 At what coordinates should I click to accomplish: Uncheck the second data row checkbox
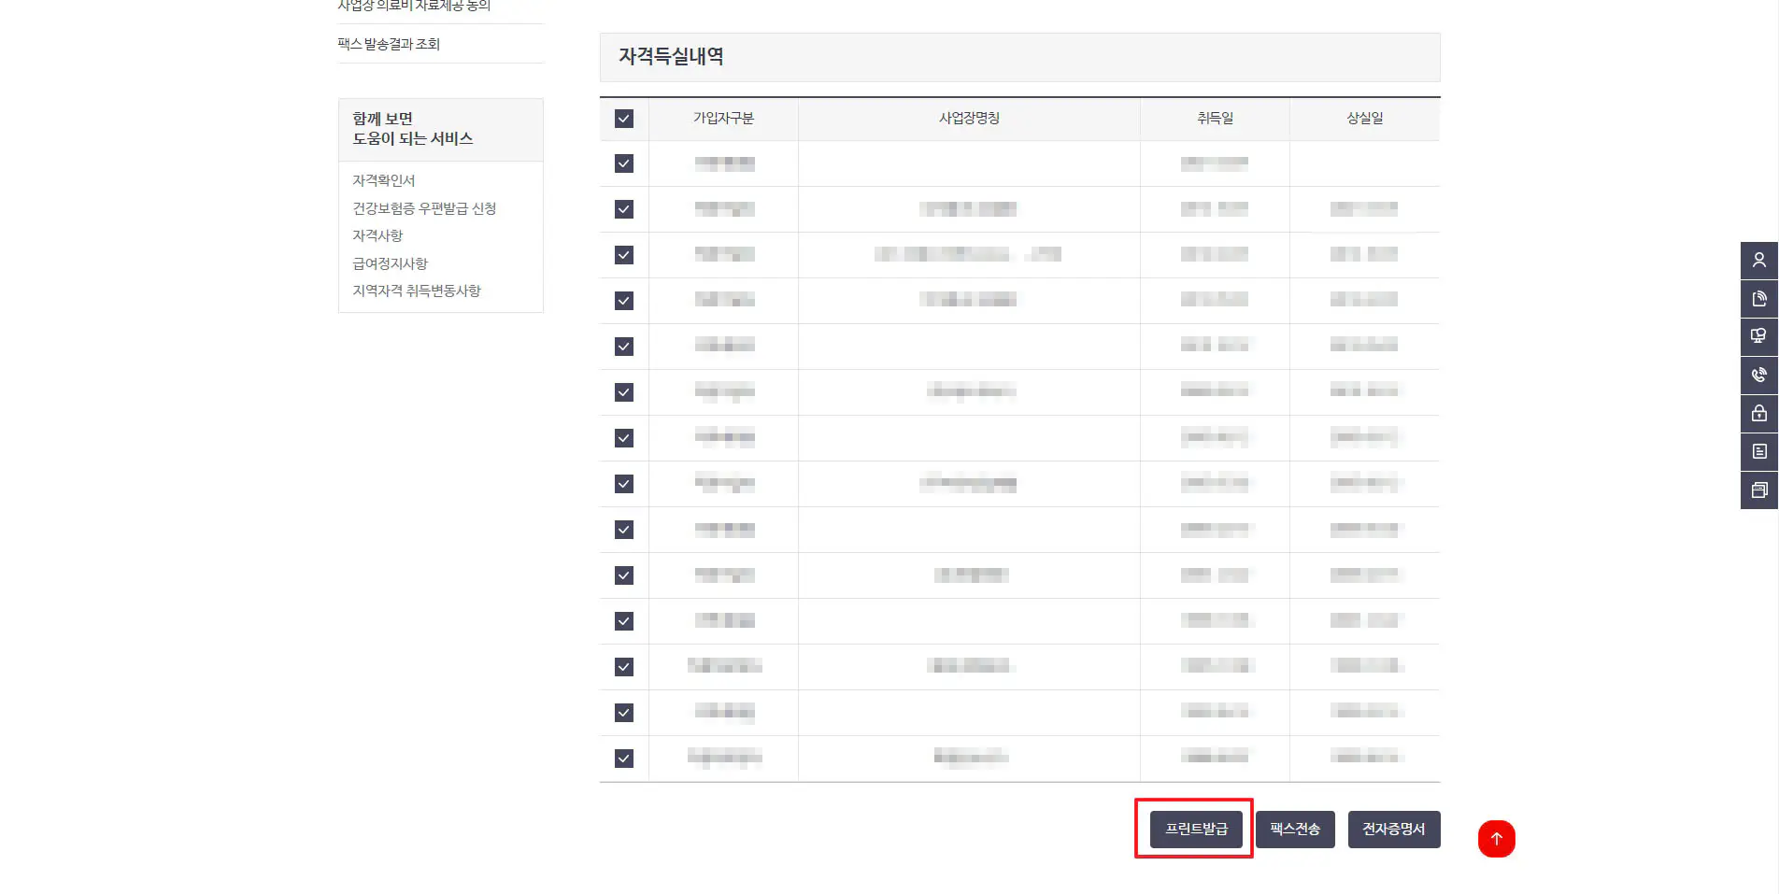coord(624,209)
